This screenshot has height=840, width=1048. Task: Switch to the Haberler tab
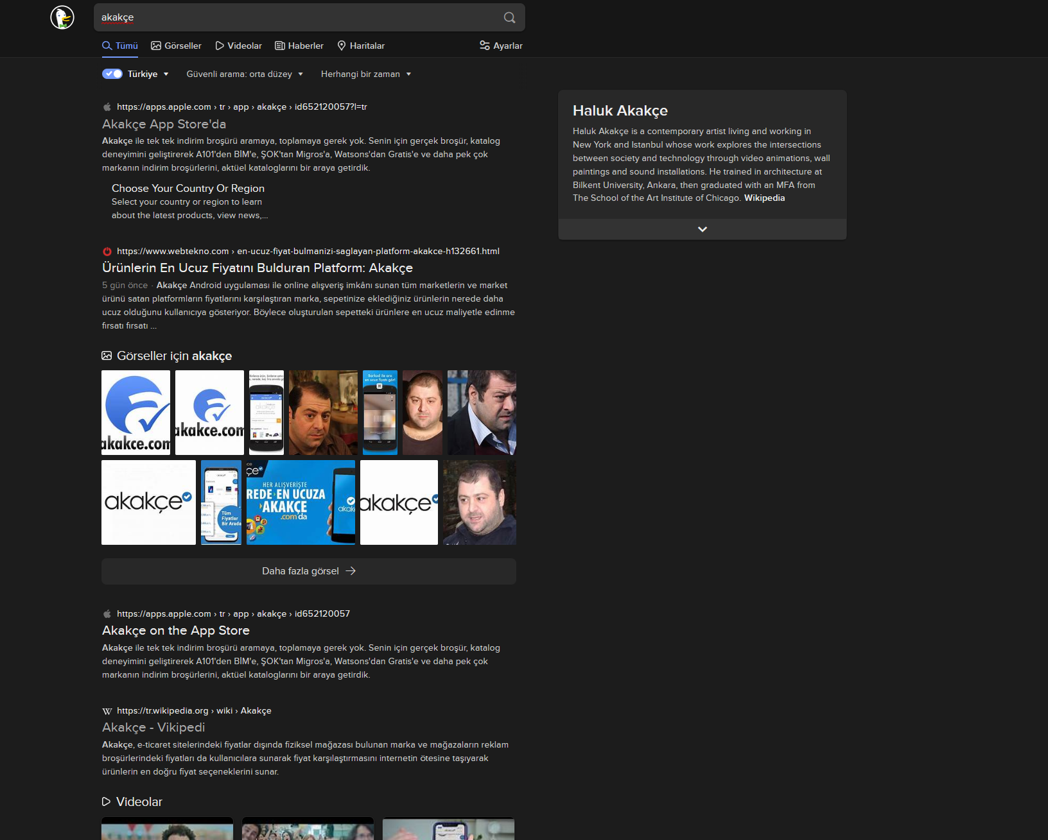(x=299, y=46)
